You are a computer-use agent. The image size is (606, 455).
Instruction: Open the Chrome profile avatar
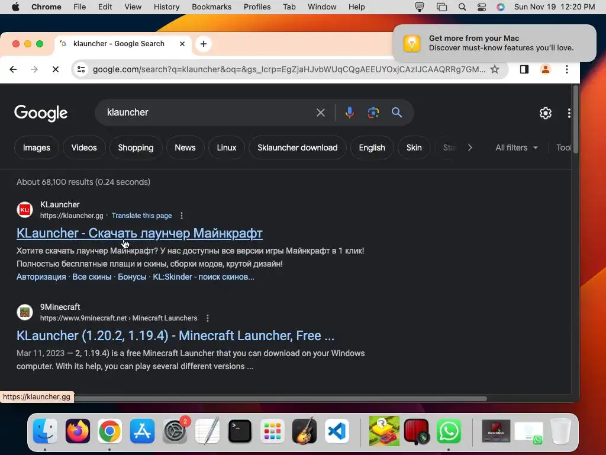click(545, 69)
